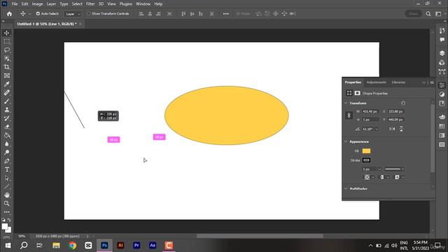Select the History Brush tool
The height and width of the screenshot is (252, 448).
(6, 118)
